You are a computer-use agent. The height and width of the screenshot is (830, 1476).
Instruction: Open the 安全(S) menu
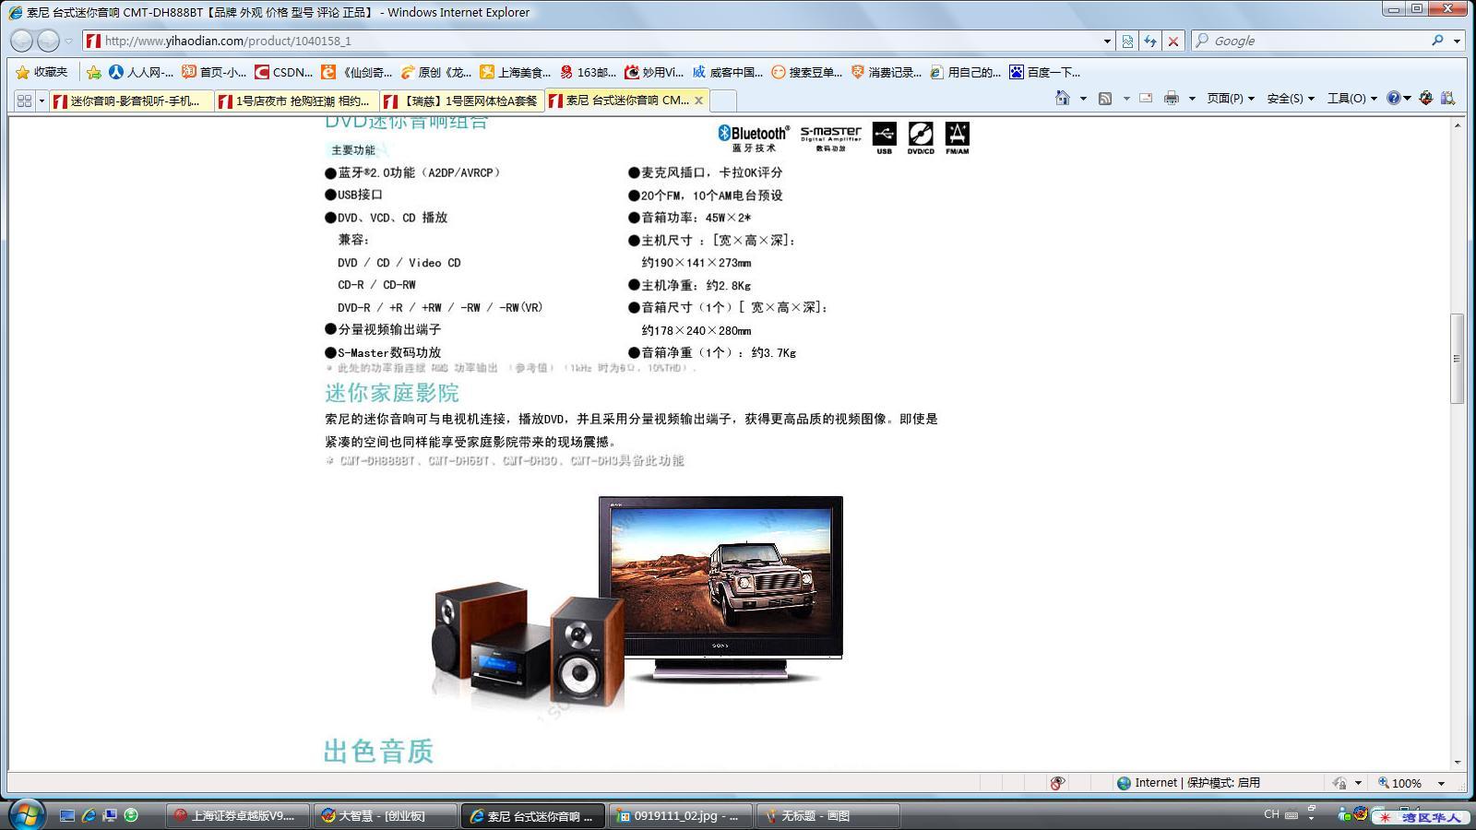tap(1291, 98)
